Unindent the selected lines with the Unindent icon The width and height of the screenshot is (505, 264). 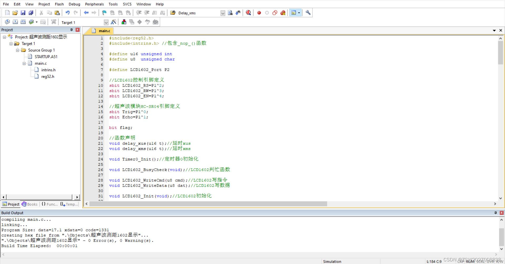(147, 13)
